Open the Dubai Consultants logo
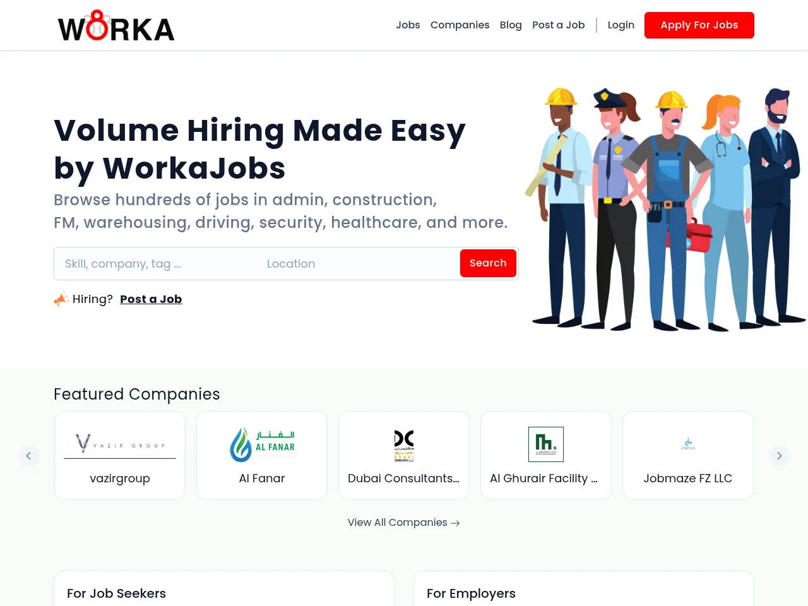This screenshot has height=606, width=808. [x=404, y=446]
